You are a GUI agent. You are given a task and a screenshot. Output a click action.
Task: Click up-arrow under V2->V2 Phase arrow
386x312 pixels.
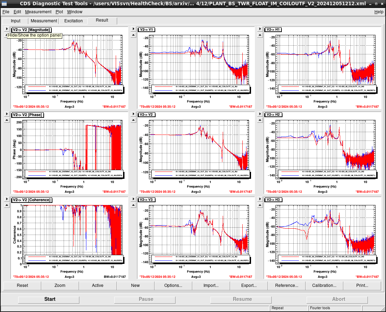point(7,120)
